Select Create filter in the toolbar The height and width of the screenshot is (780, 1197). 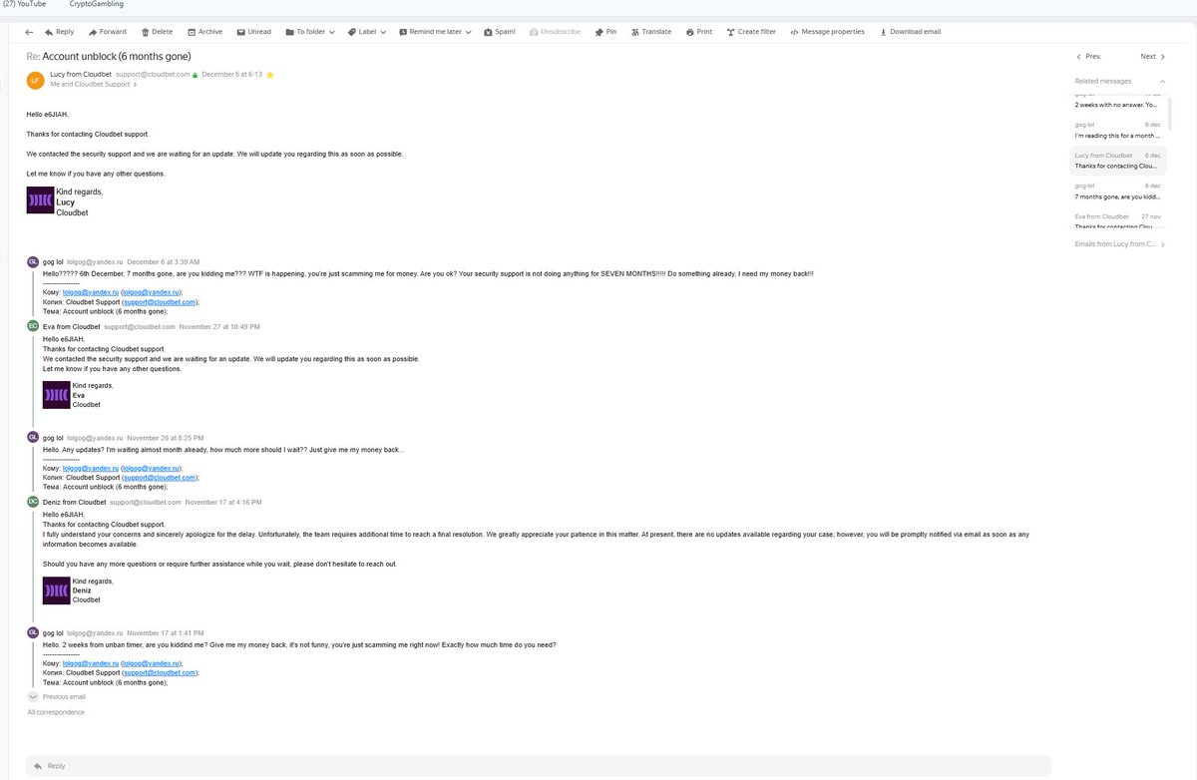pyautogui.click(x=751, y=32)
